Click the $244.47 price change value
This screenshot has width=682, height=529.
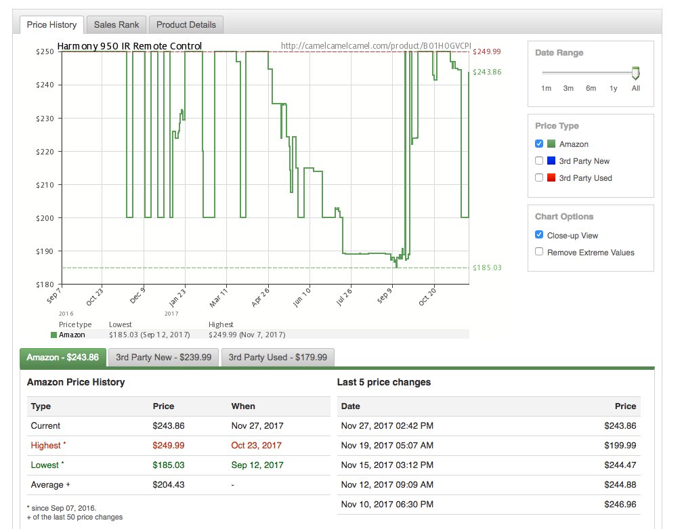pyautogui.click(x=620, y=465)
